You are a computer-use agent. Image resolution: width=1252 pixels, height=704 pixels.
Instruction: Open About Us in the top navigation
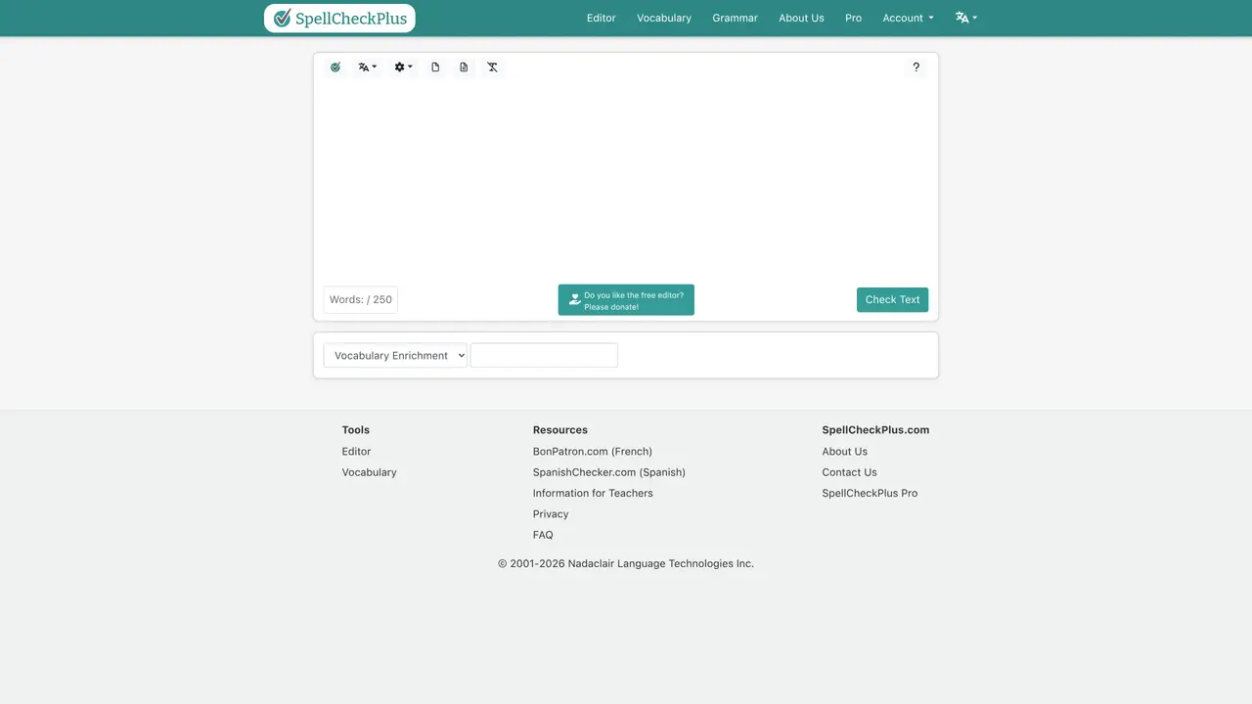[801, 18]
